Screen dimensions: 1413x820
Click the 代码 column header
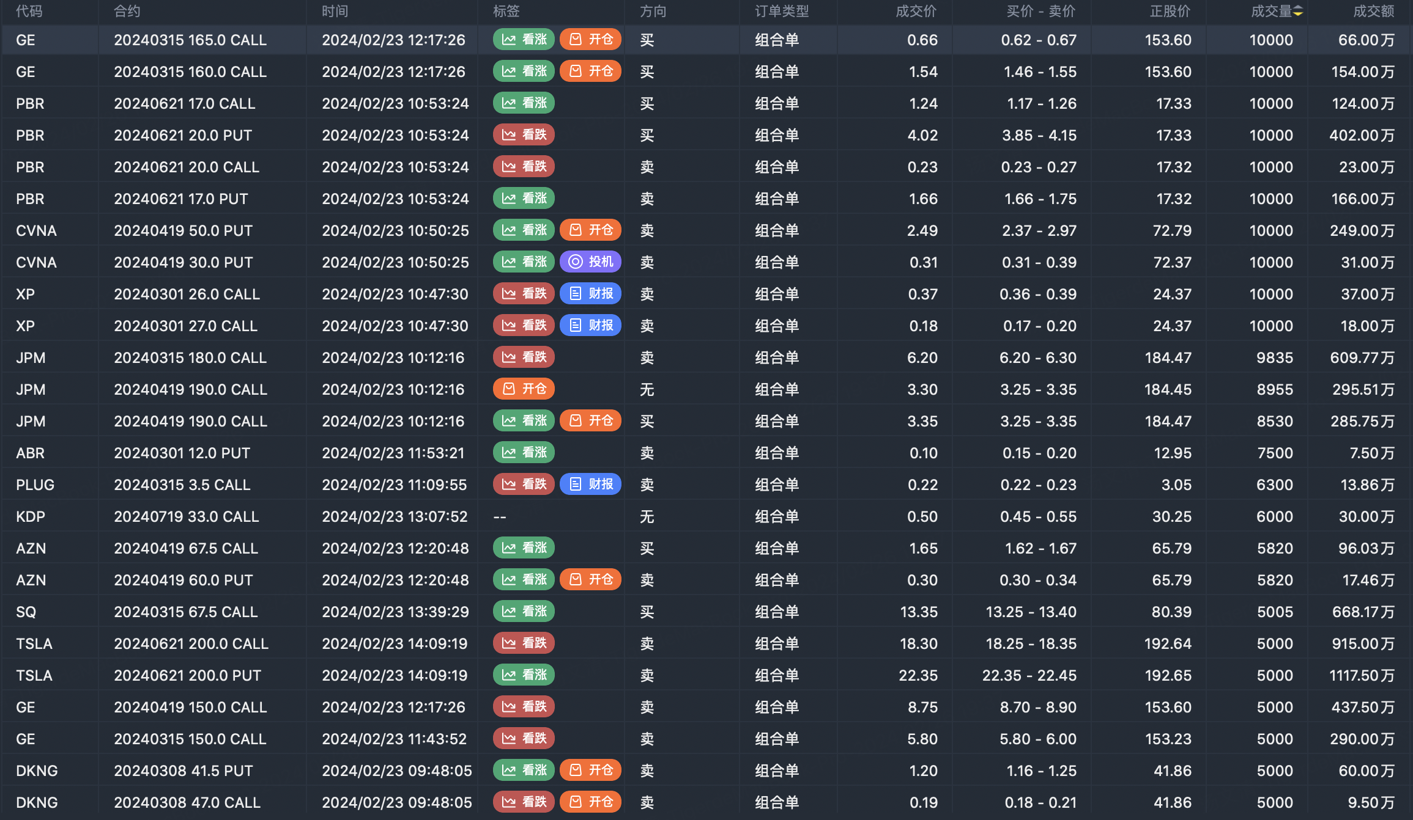point(29,11)
